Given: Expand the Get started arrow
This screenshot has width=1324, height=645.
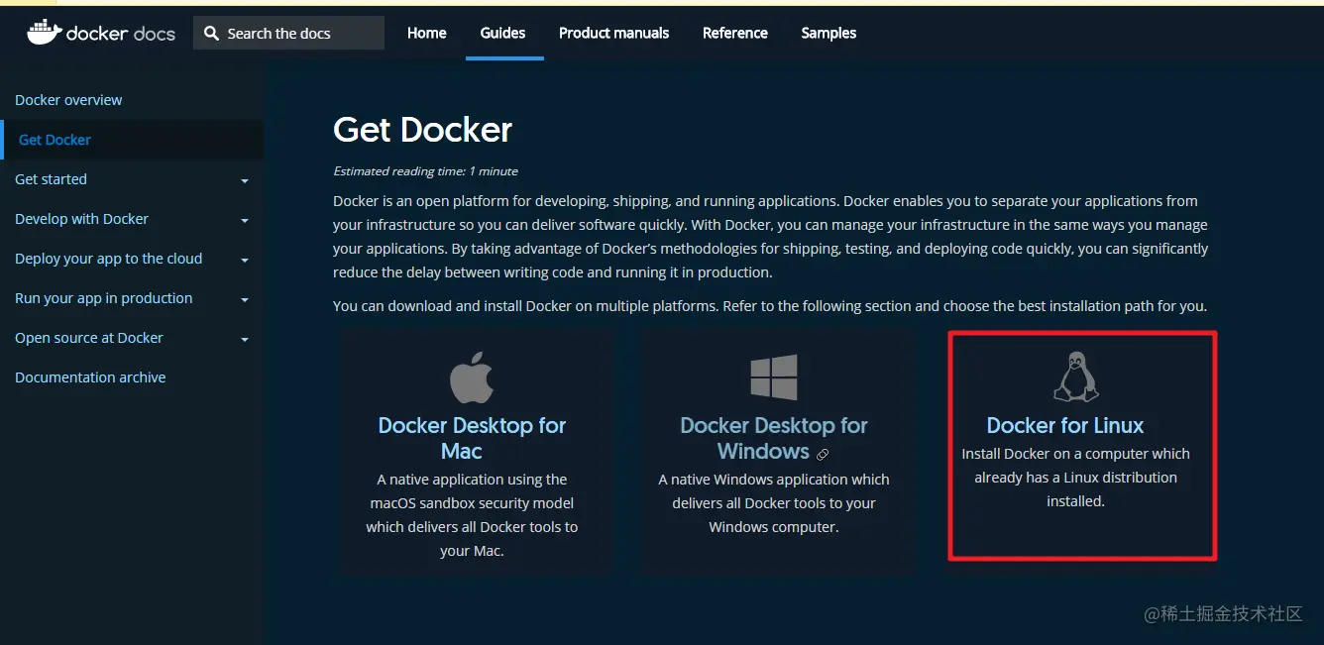Looking at the screenshot, I should [x=245, y=180].
